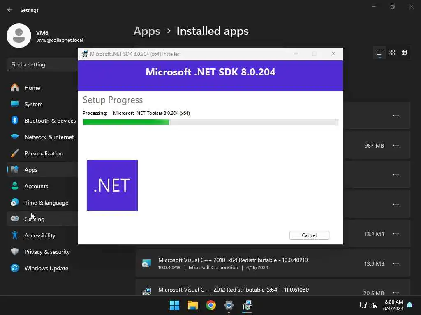Open Accessibility settings
This screenshot has height=315, width=421.
point(42,235)
